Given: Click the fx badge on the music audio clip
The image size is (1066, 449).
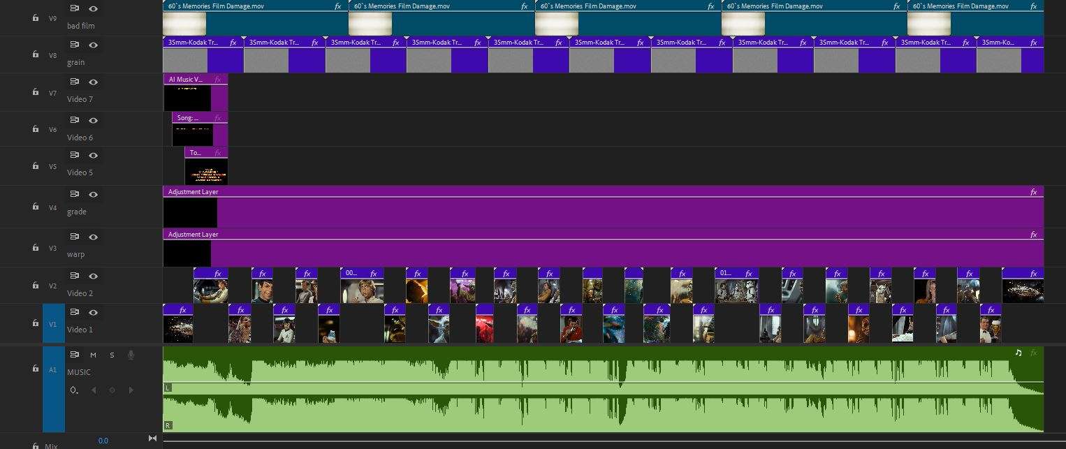Looking at the screenshot, I should [x=1034, y=353].
